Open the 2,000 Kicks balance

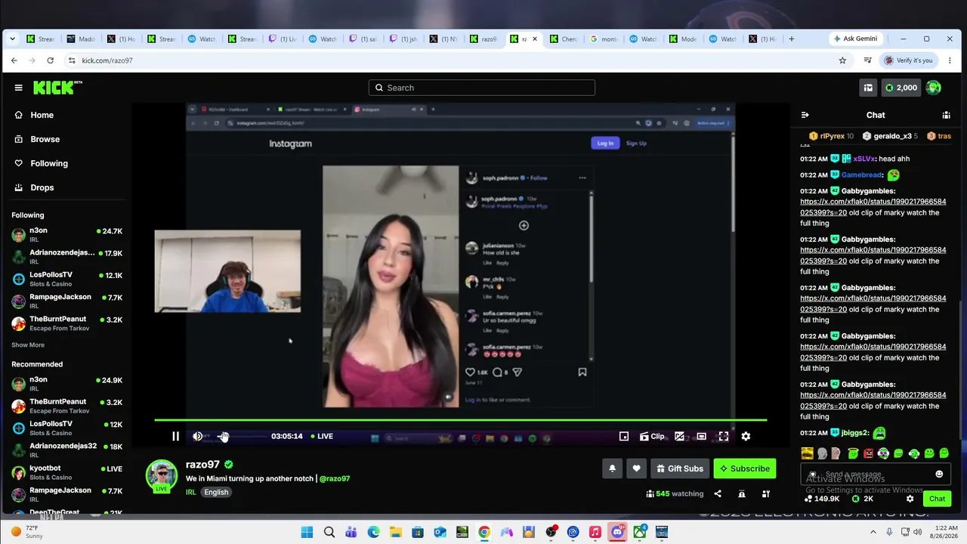[901, 88]
